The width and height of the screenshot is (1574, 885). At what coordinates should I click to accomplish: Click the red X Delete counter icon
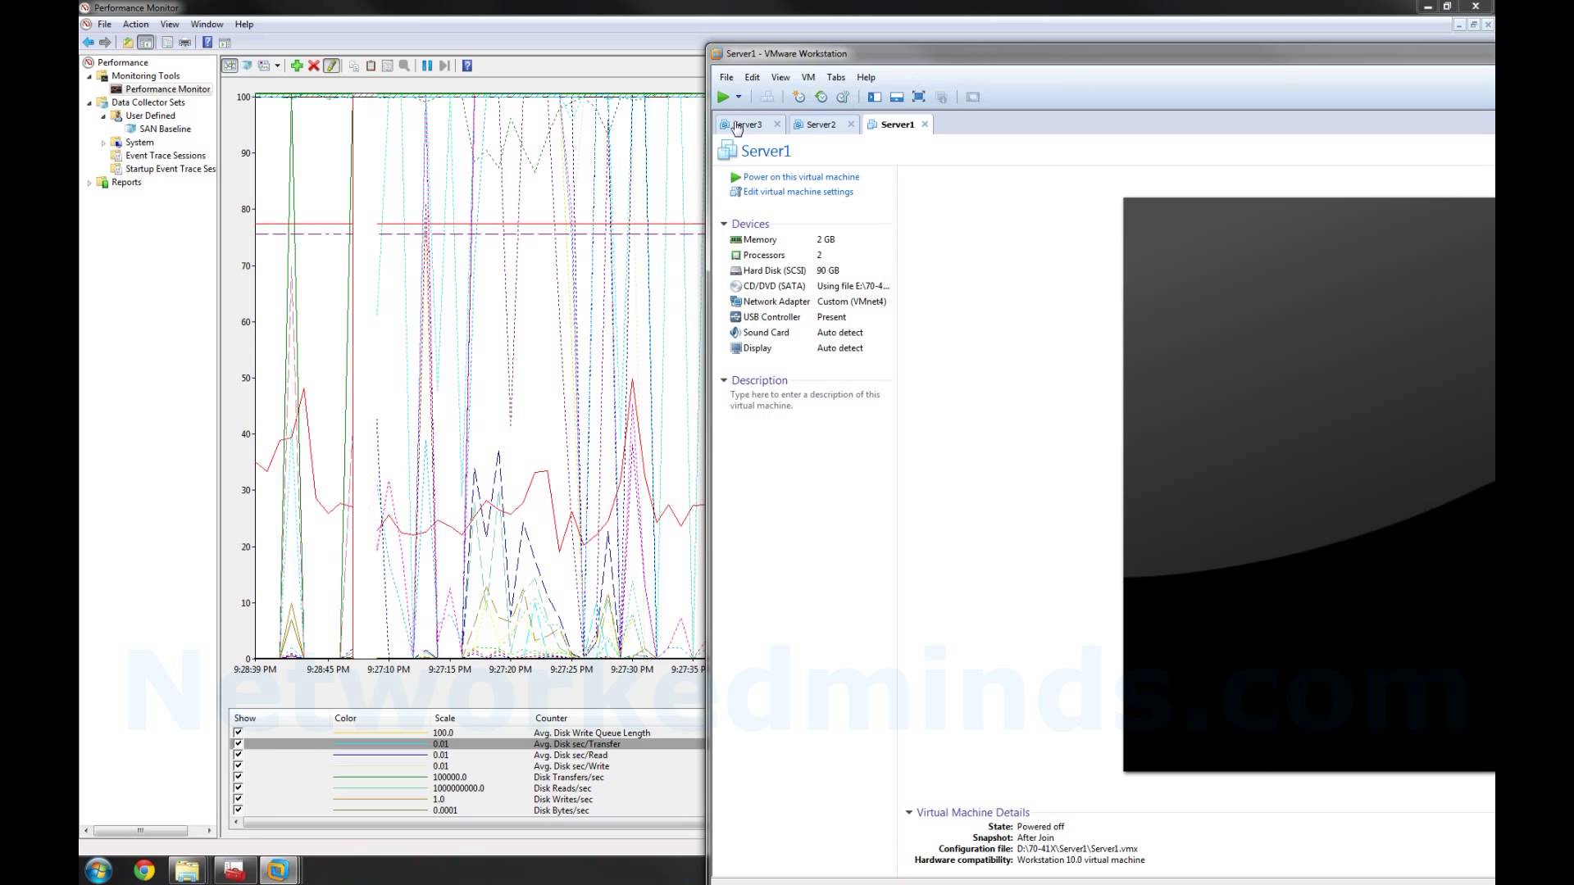(x=313, y=66)
